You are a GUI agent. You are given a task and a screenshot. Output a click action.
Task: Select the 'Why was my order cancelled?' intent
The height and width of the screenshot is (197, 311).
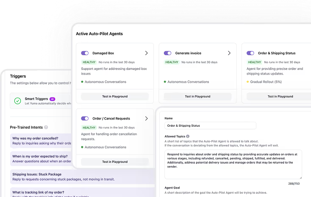click(41, 141)
